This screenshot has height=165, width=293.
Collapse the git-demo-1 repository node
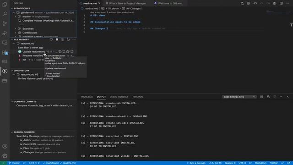14,12
